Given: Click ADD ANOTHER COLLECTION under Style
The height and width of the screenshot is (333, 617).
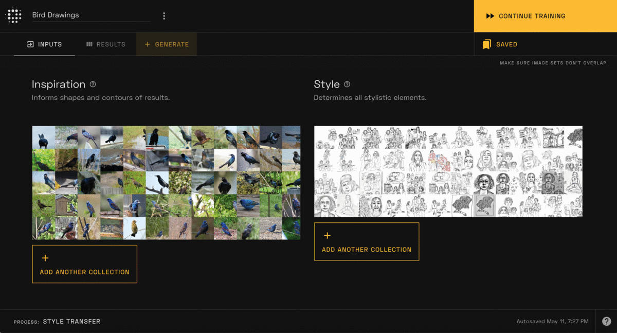Looking at the screenshot, I should 366,241.
